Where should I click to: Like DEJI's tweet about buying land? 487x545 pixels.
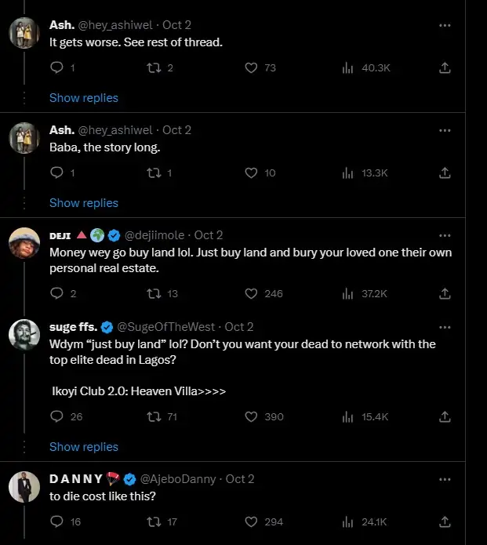(x=251, y=293)
